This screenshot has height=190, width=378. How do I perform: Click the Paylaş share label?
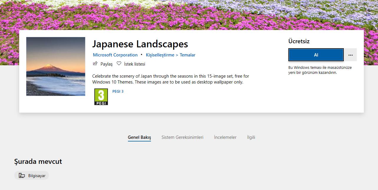(x=106, y=64)
